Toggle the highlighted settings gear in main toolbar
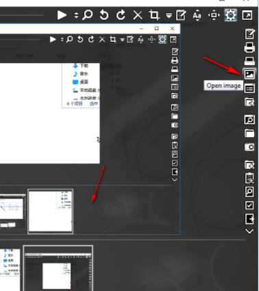The width and height of the screenshot is (259, 291). pyautogui.click(x=231, y=15)
